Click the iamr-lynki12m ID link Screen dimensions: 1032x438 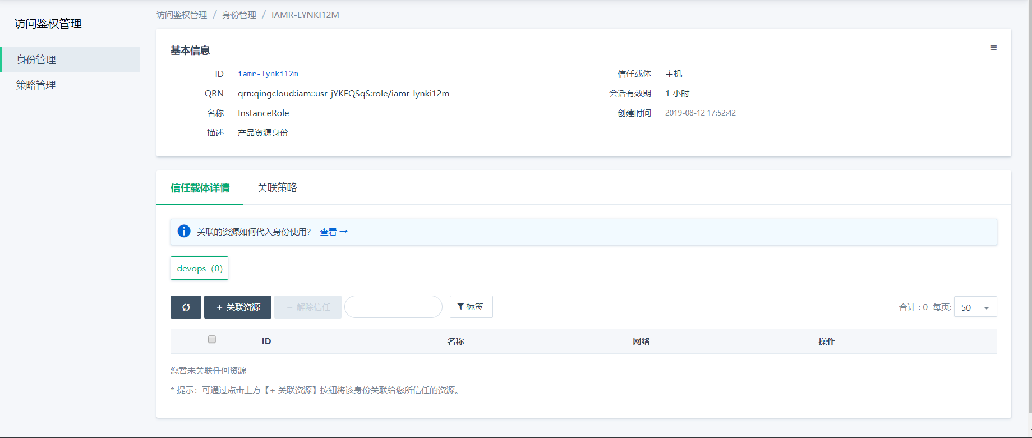(268, 74)
